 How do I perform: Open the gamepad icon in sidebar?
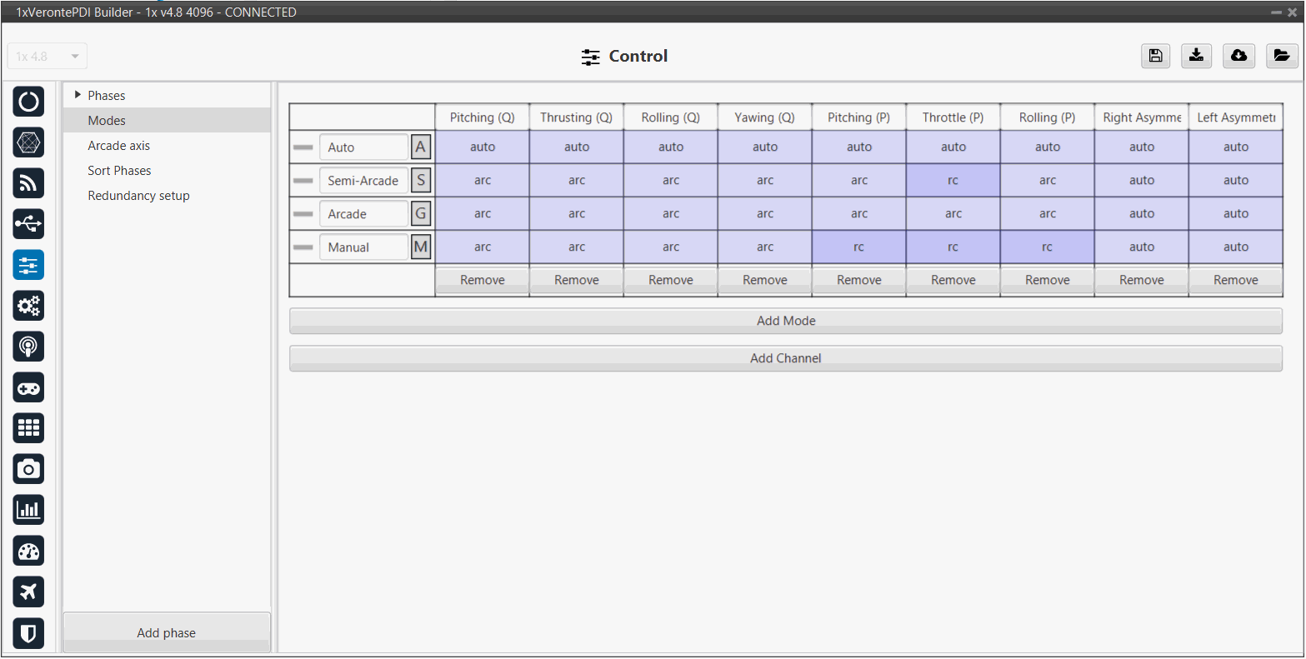28,387
